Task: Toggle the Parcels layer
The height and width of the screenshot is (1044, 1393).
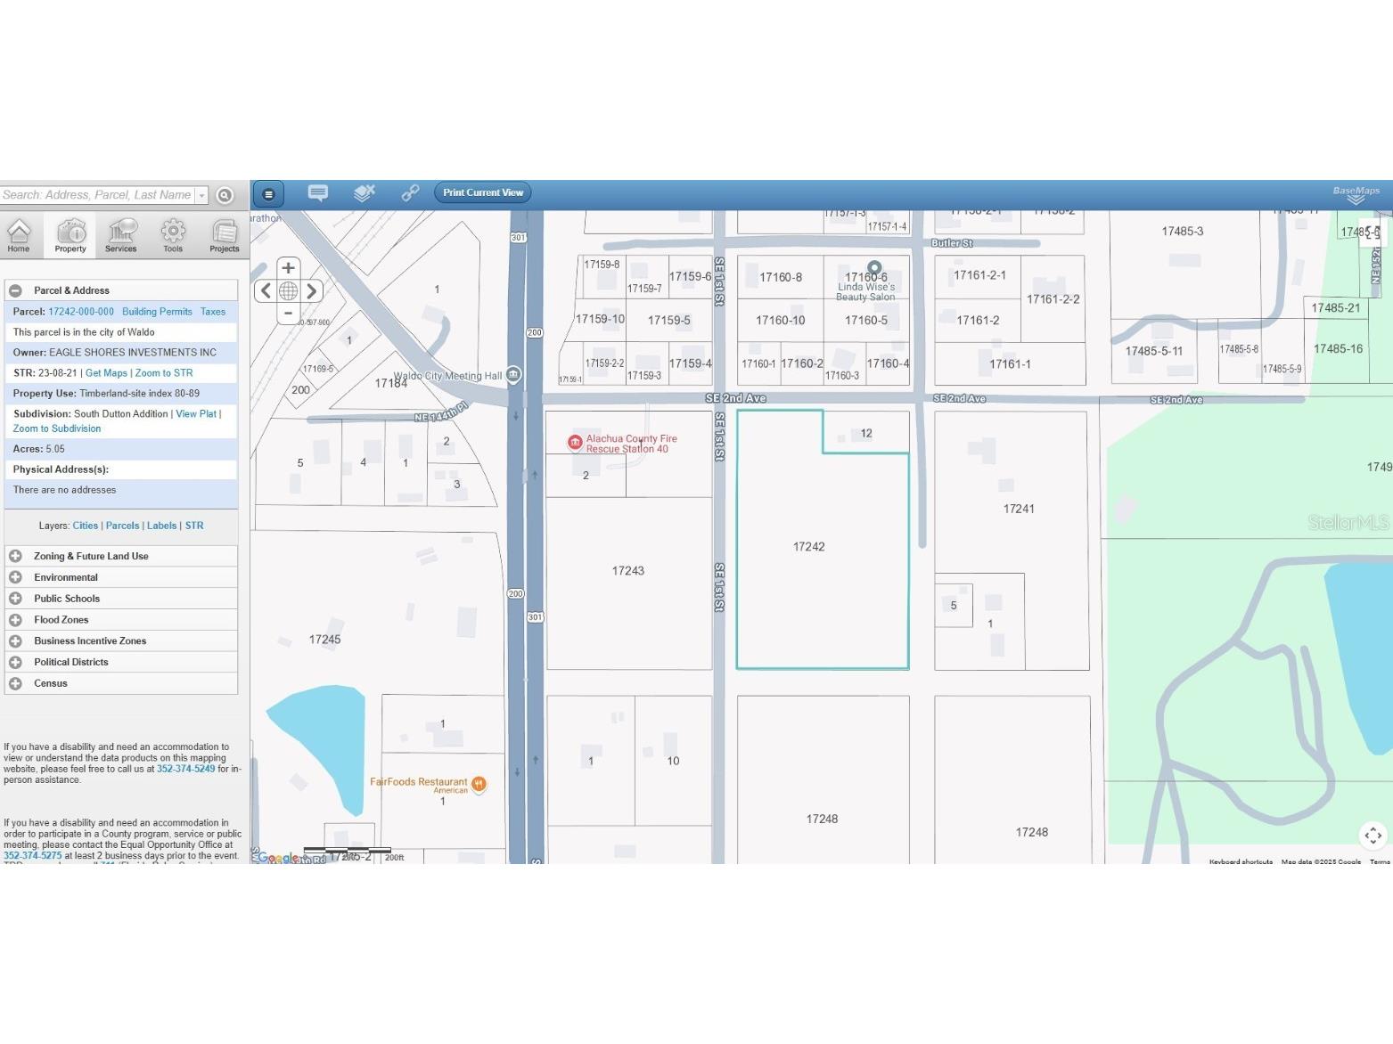Action: click(122, 526)
